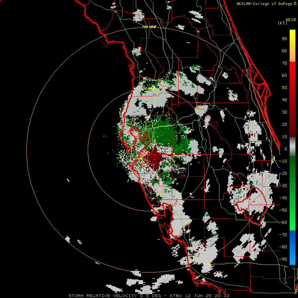This screenshot has height=298, width=298.
Task: Click the 30 value on velocity scale
Action: 284,112
